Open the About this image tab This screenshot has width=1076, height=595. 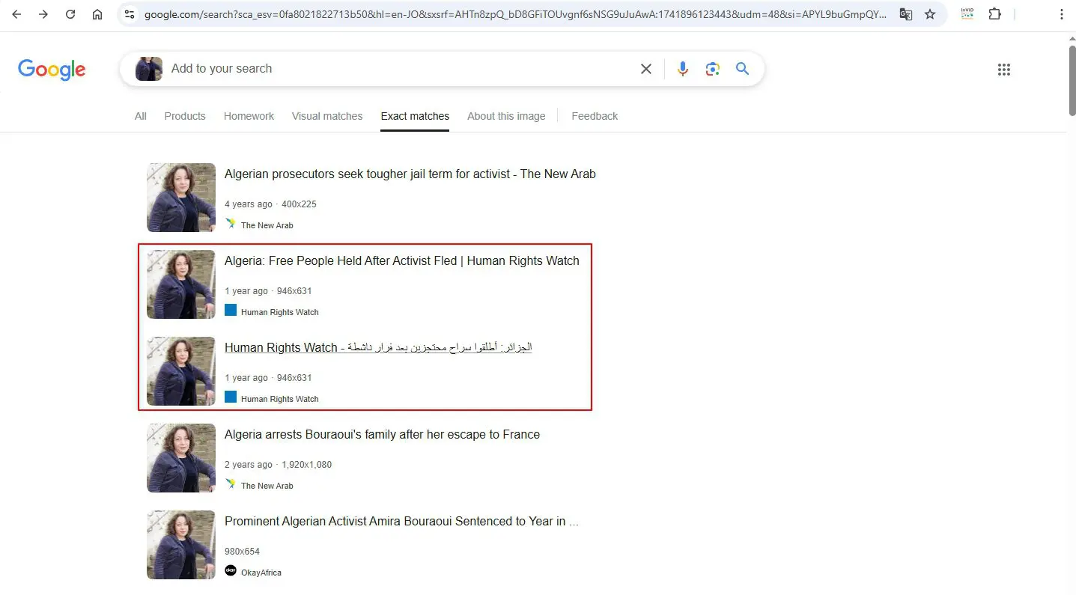(x=506, y=116)
